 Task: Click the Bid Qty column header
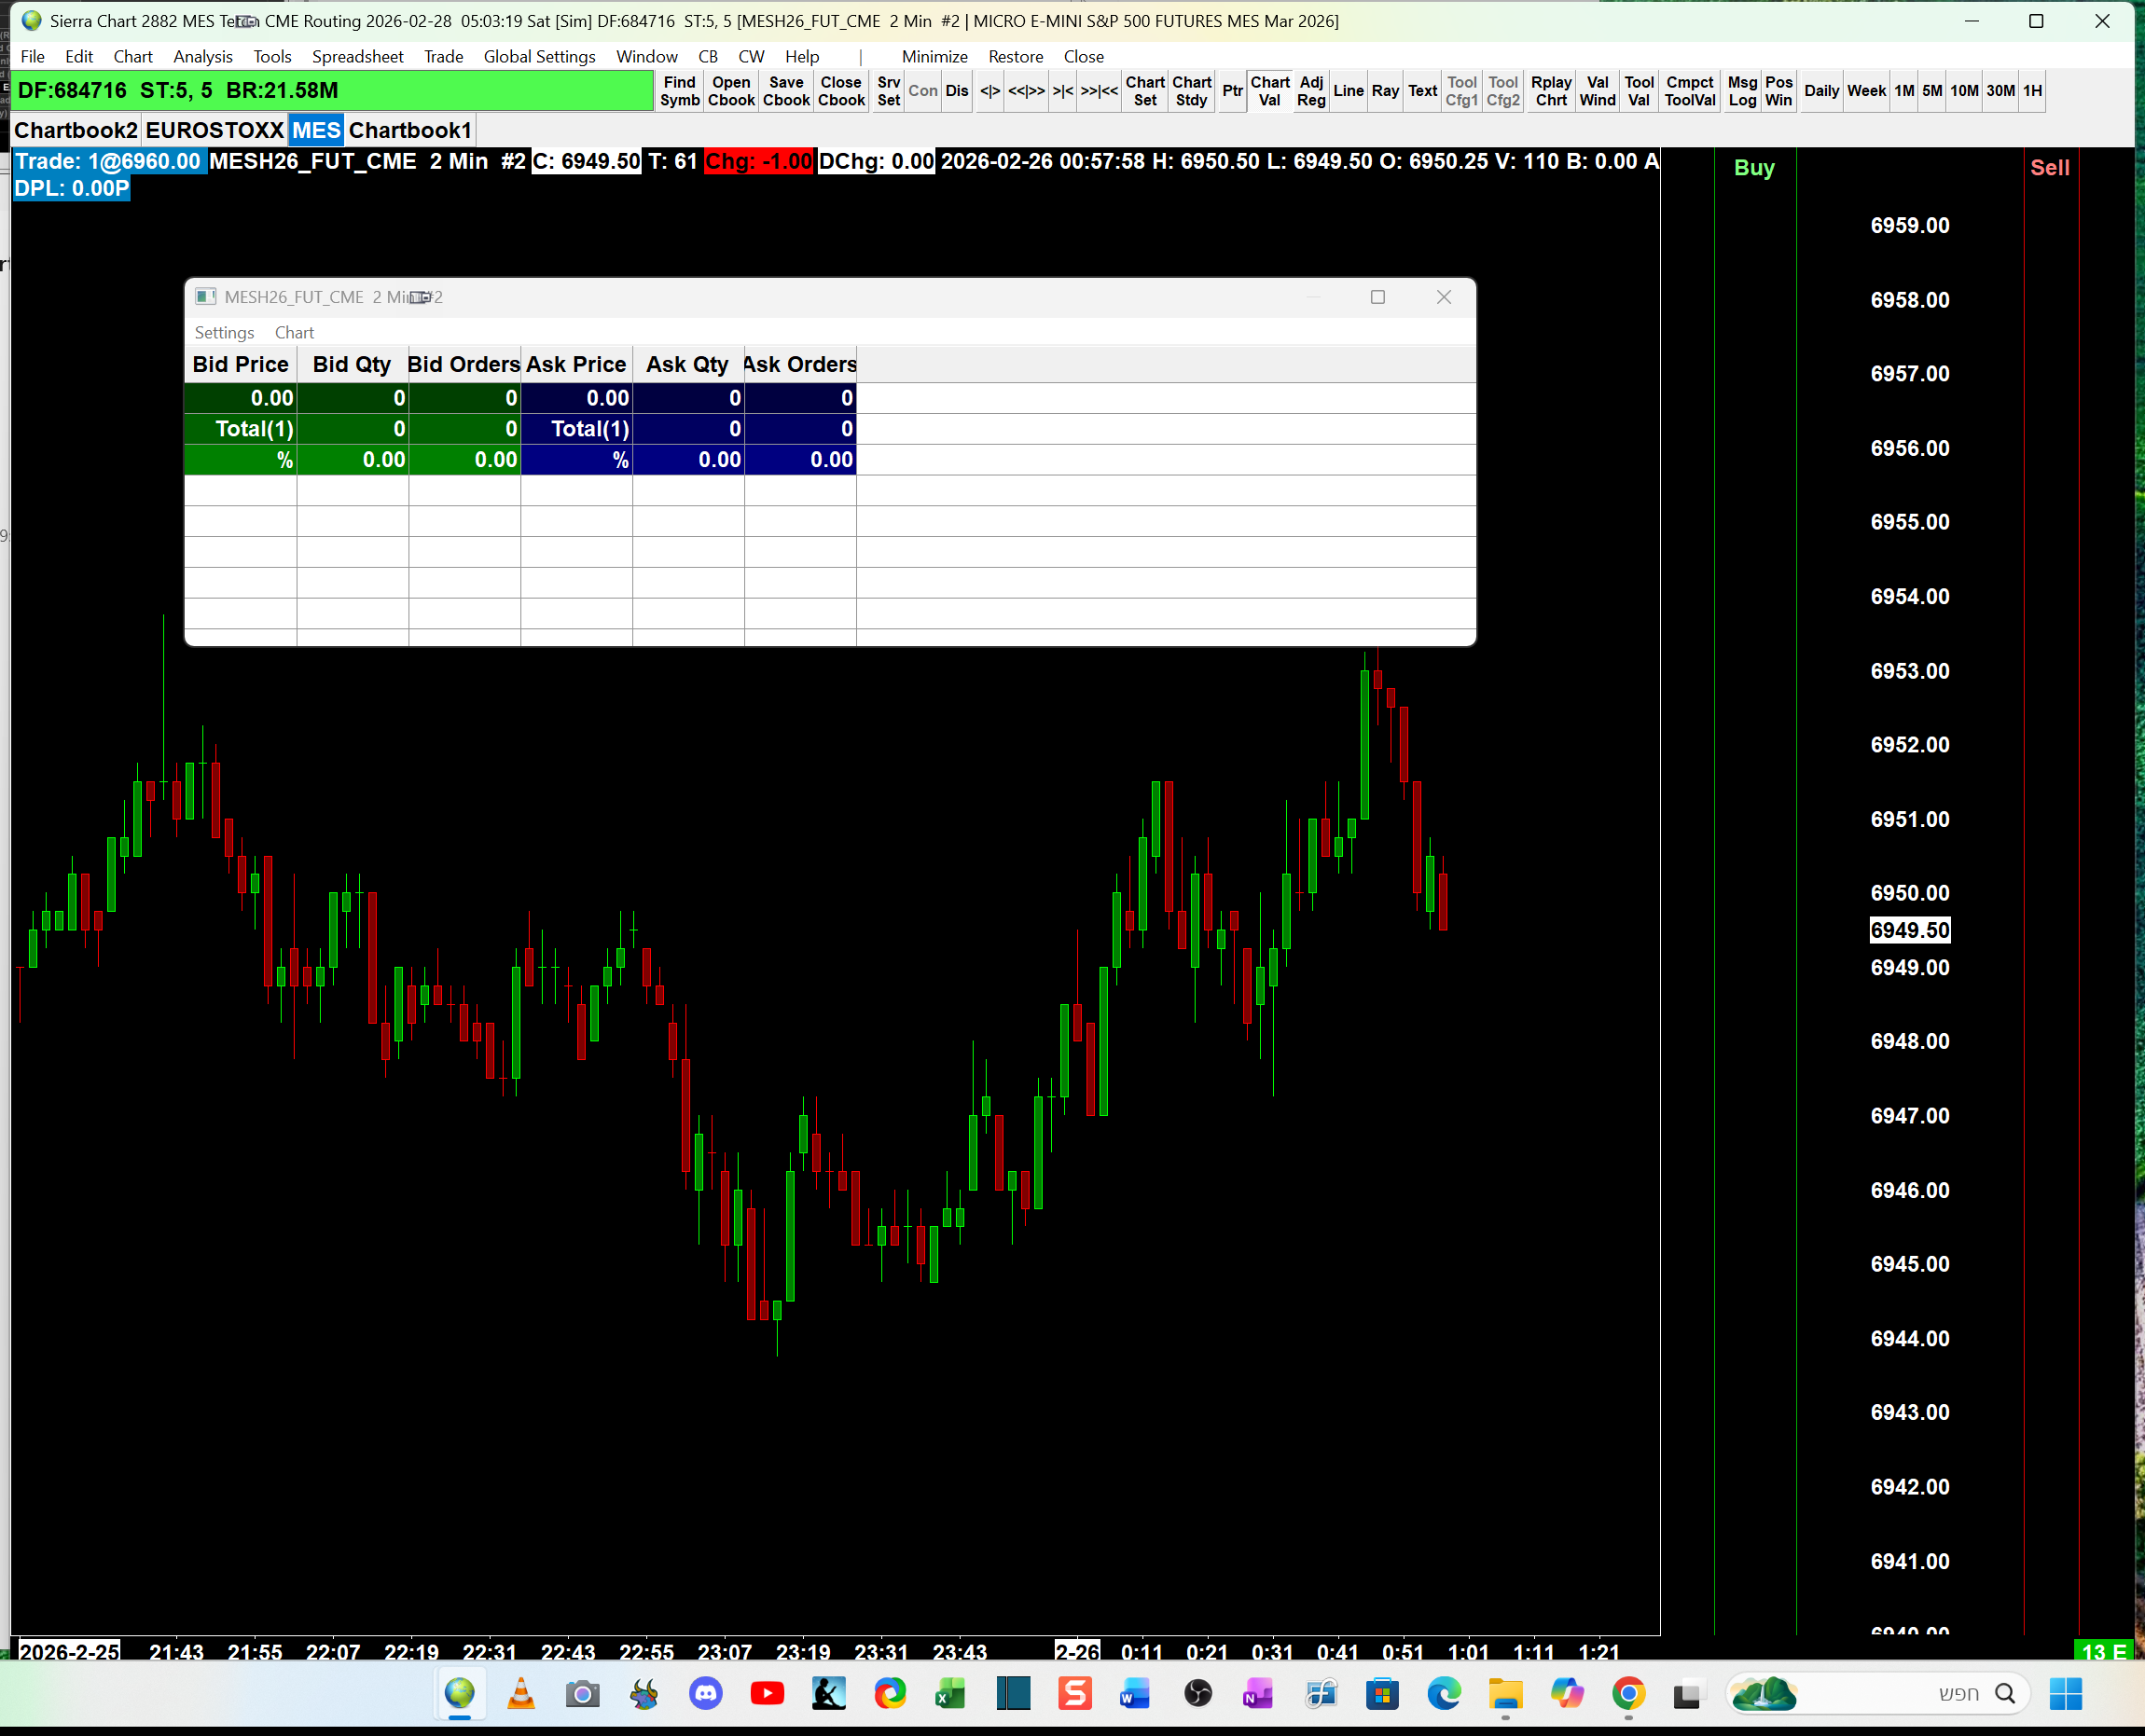[352, 365]
